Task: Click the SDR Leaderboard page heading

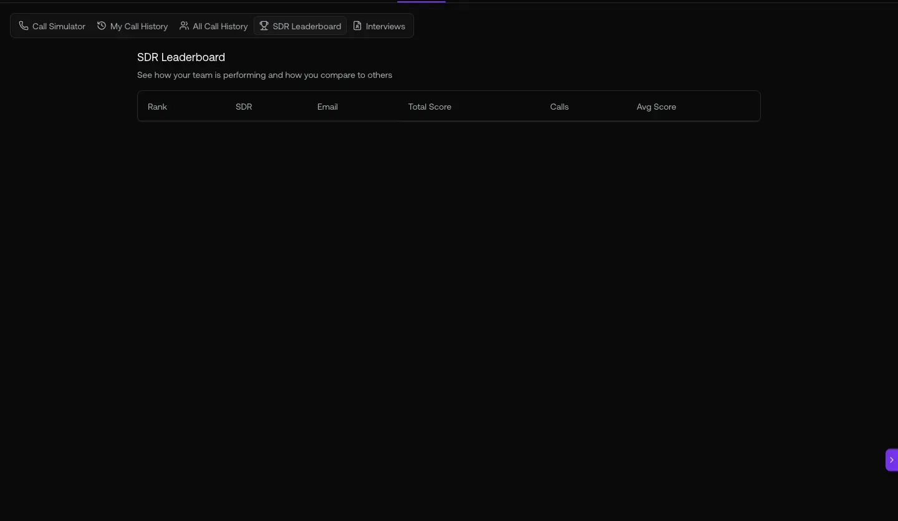Action: pos(181,57)
